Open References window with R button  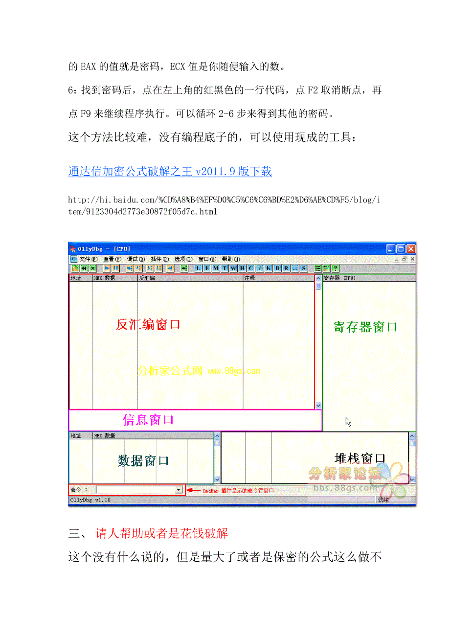(x=286, y=268)
